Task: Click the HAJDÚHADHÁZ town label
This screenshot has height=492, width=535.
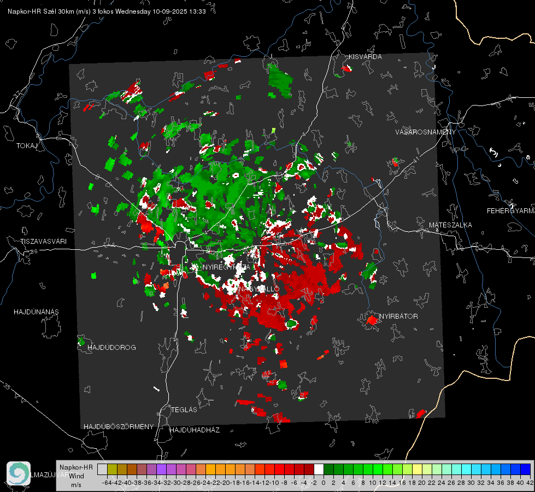Action: pos(195,430)
